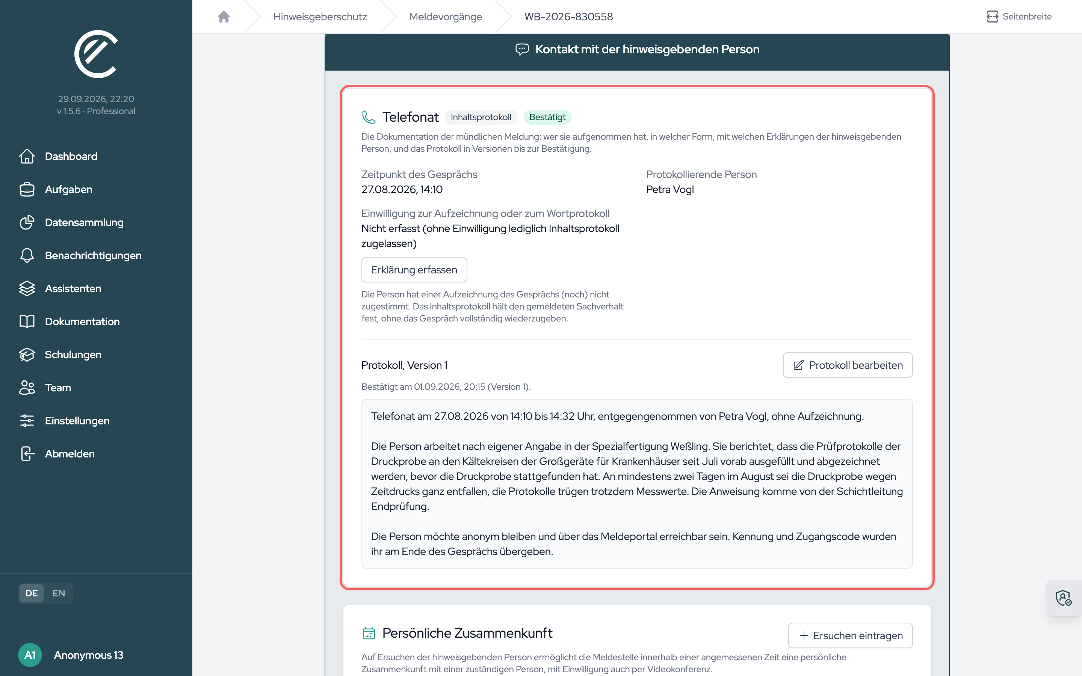Image resolution: width=1082 pixels, height=676 pixels.
Task: Click the home icon in breadcrumb
Action: pos(224,17)
